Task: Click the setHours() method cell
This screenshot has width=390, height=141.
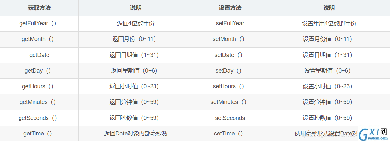Action: [x=230, y=86]
